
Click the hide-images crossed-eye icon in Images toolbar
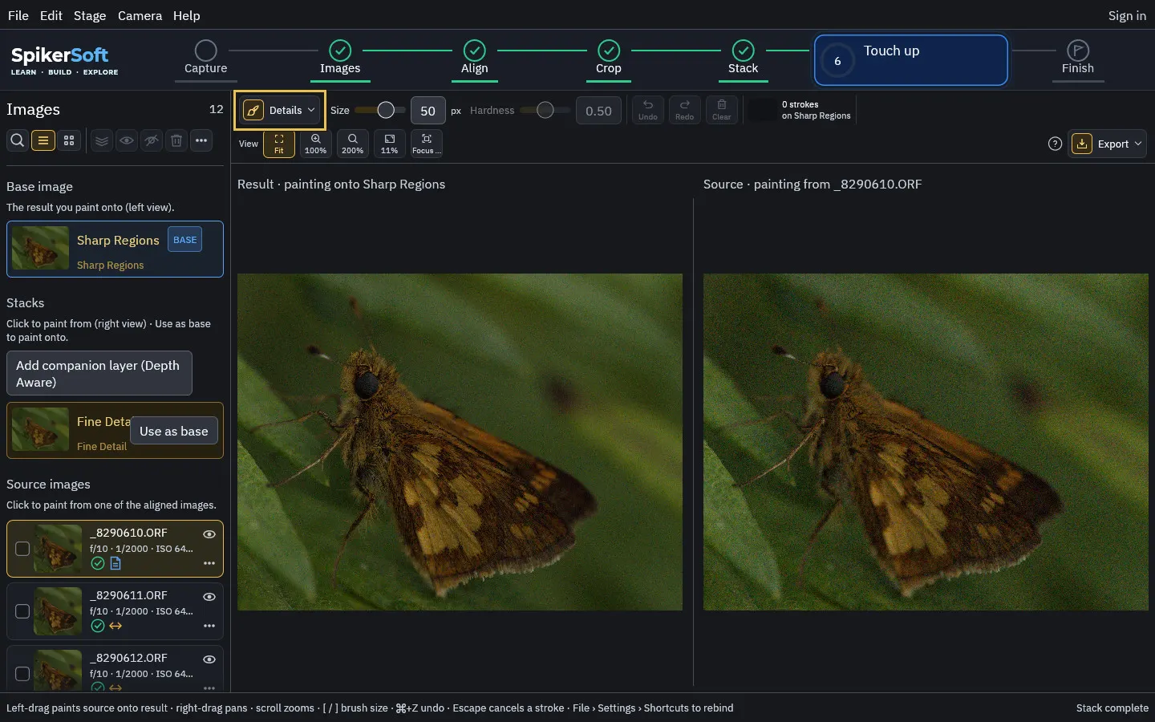(x=152, y=140)
